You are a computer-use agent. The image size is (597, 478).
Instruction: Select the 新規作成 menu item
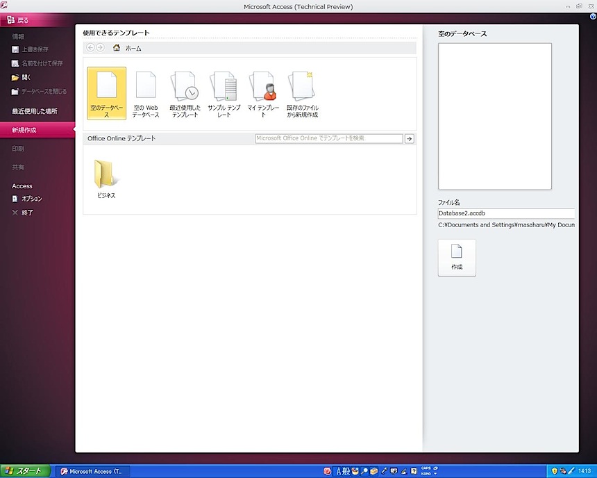coord(24,130)
